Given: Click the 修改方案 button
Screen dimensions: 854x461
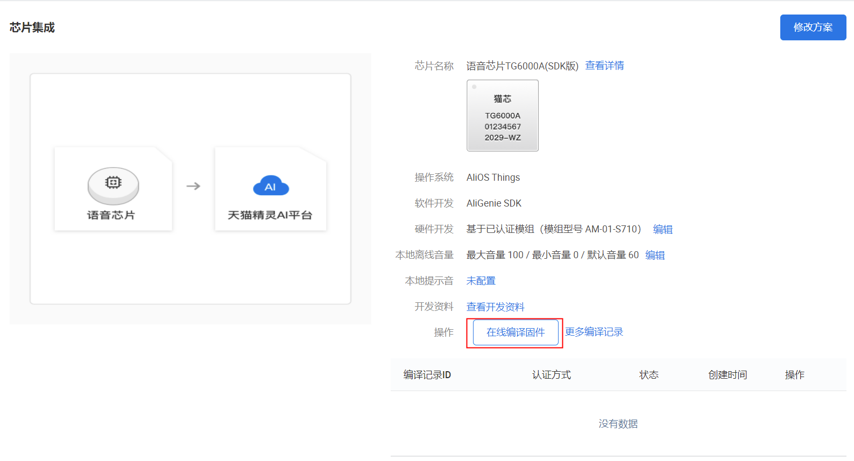Looking at the screenshot, I should (x=813, y=27).
